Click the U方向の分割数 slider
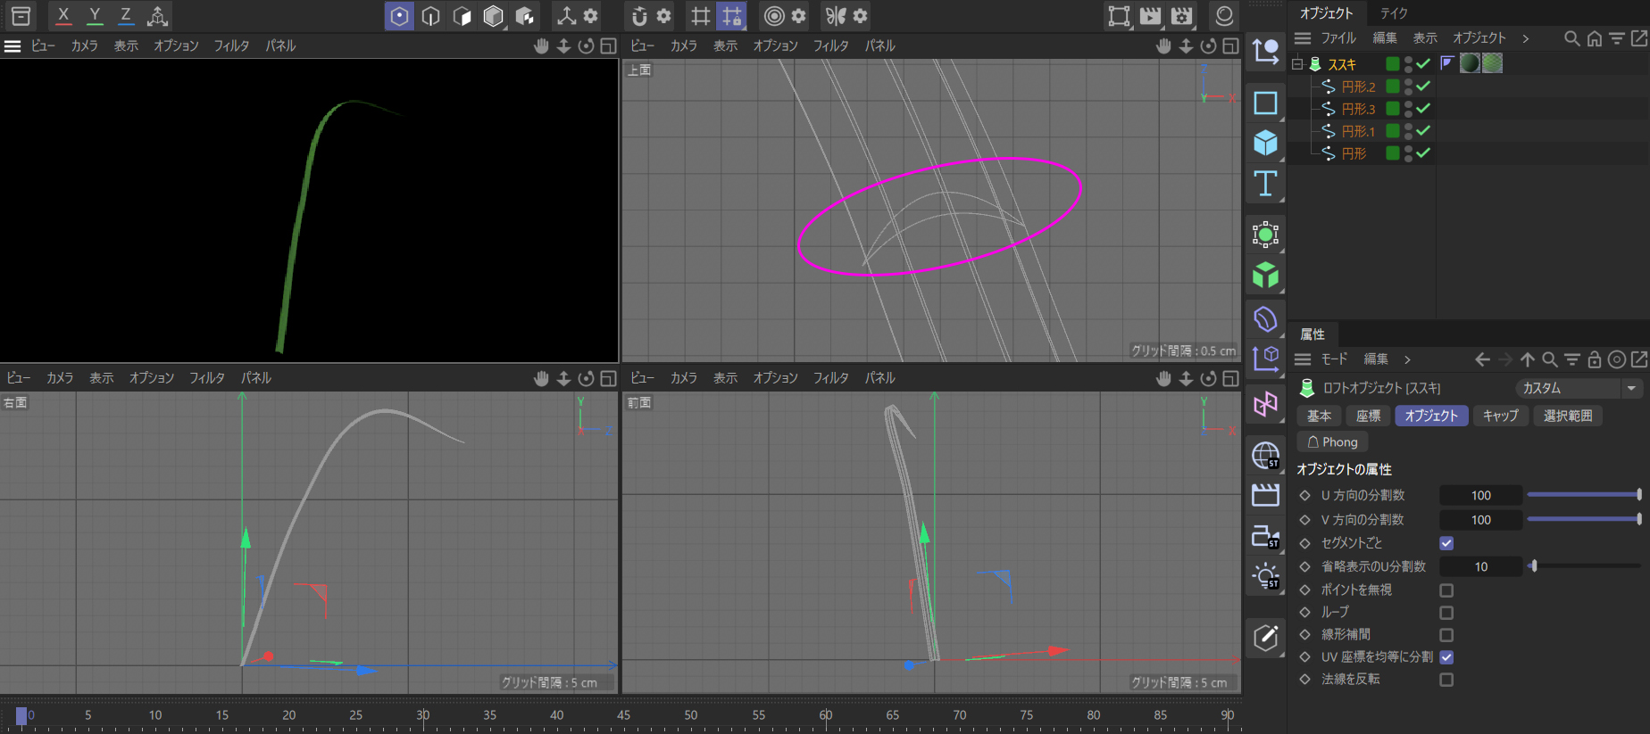Image resolution: width=1650 pixels, height=734 pixels. (1583, 495)
